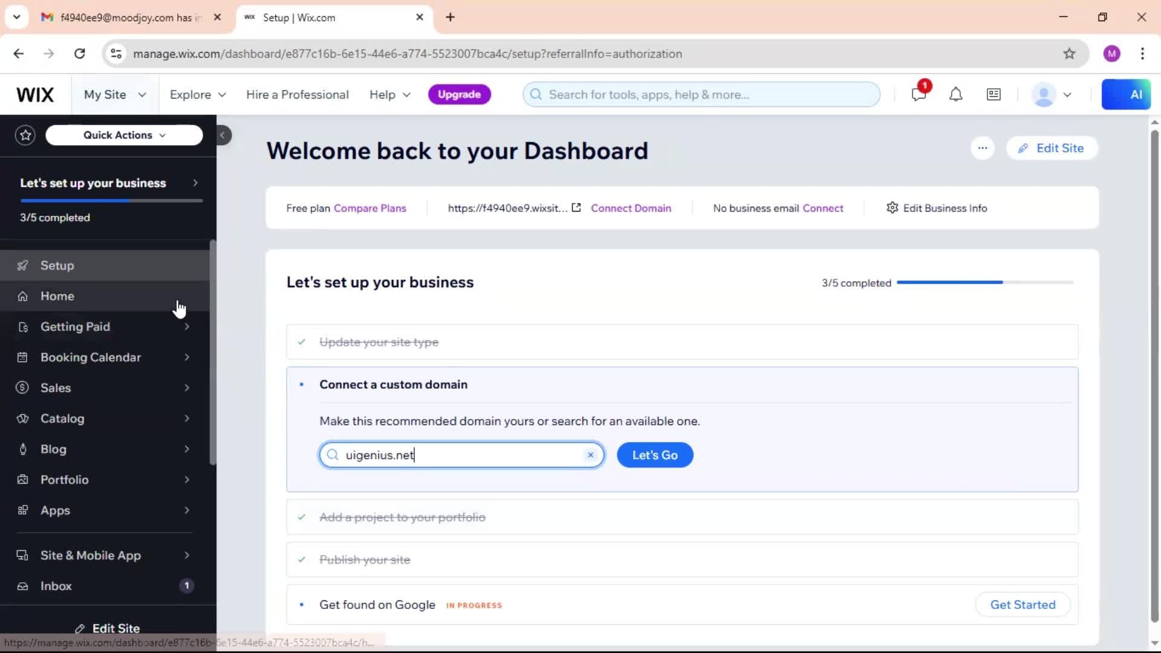Close the Setup Wix.com tab
The height and width of the screenshot is (653, 1161).
coord(420,18)
